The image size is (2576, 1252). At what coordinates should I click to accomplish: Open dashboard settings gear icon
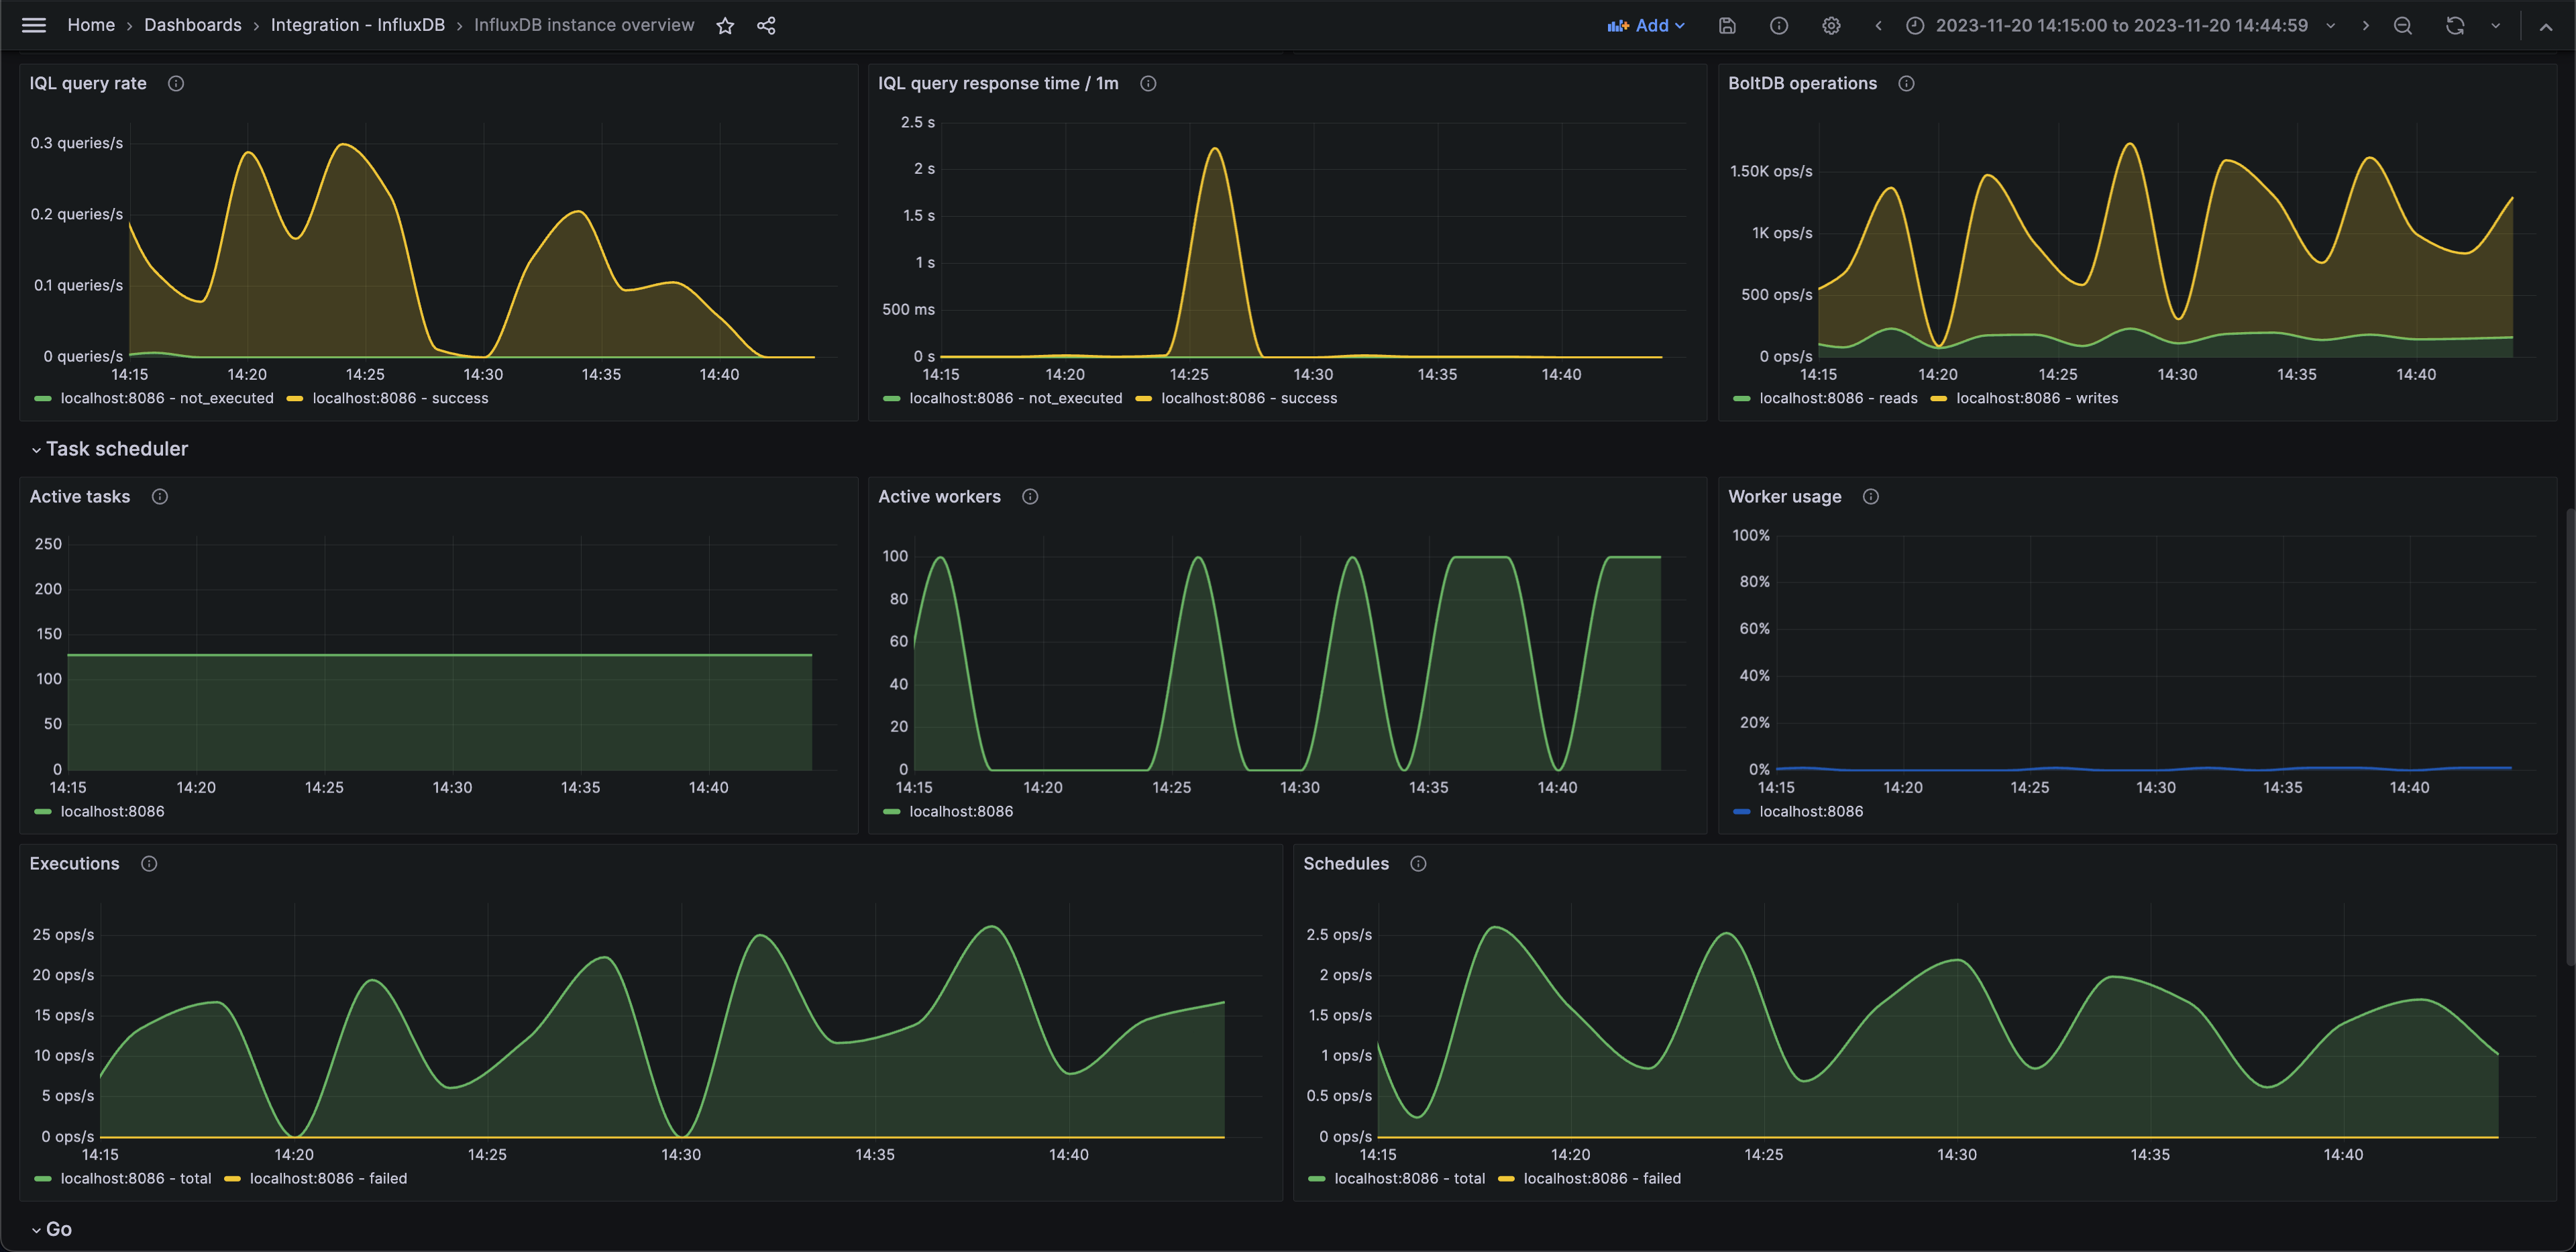(x=1831, y=26)
